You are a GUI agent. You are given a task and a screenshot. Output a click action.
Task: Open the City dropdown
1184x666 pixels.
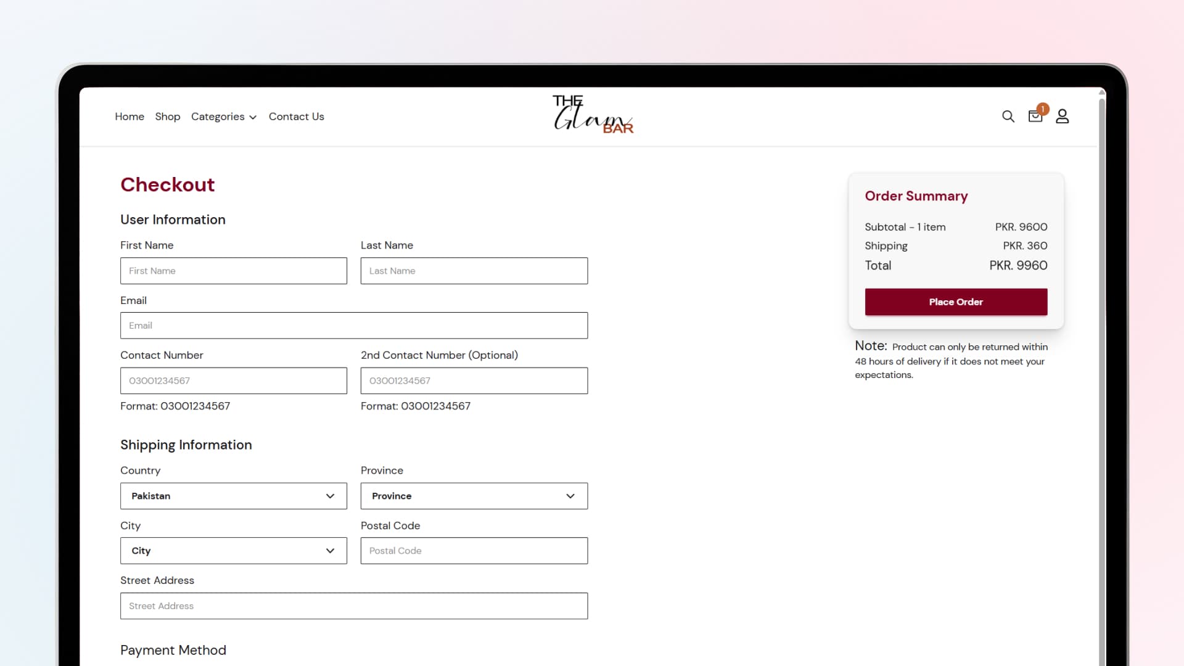[233, 551]
